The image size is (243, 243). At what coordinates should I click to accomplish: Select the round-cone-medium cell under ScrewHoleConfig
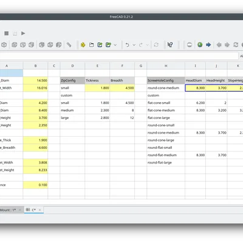(x=166, y=88)
